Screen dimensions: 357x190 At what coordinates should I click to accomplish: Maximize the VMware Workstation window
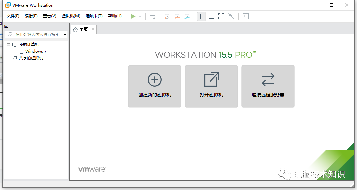click(x=331, y=5)
